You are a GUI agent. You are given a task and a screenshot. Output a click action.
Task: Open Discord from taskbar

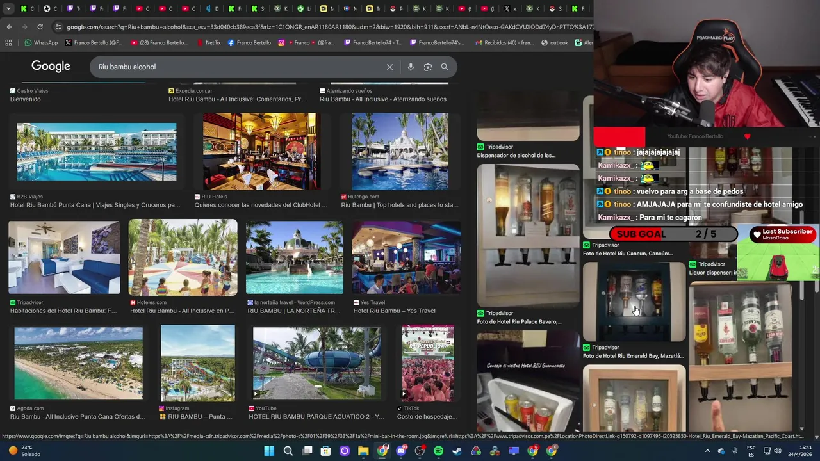pyautogui.click(x=401, y=451)
